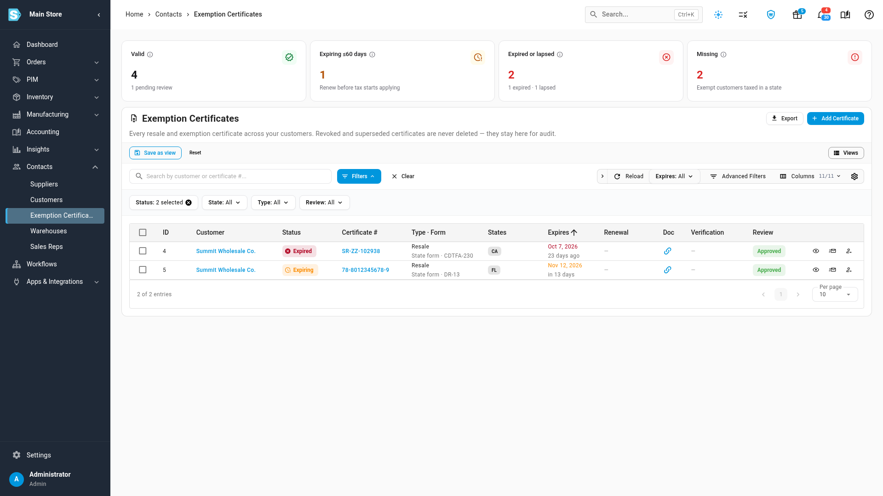883x496 pixels.
Task: Focus the customer or certificate search field
Action: [230, 176]
